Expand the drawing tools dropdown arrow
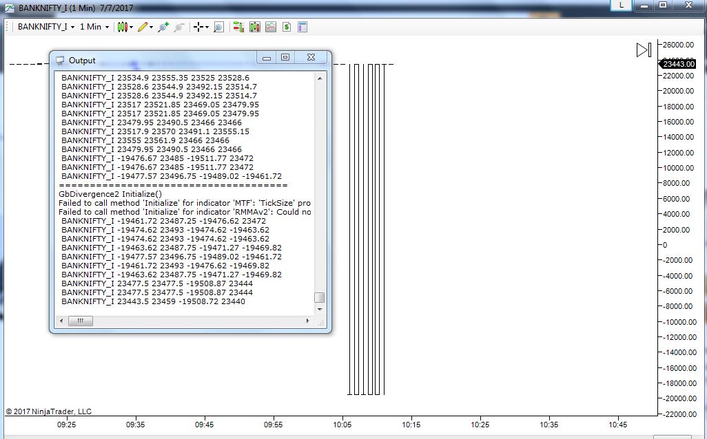This screenshot has height=439, width=707. pos(151,28)
